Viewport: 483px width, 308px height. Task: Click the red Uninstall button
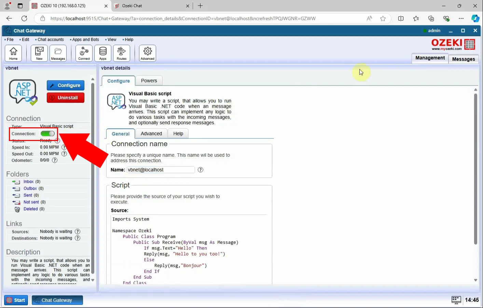tap(66, 98)
